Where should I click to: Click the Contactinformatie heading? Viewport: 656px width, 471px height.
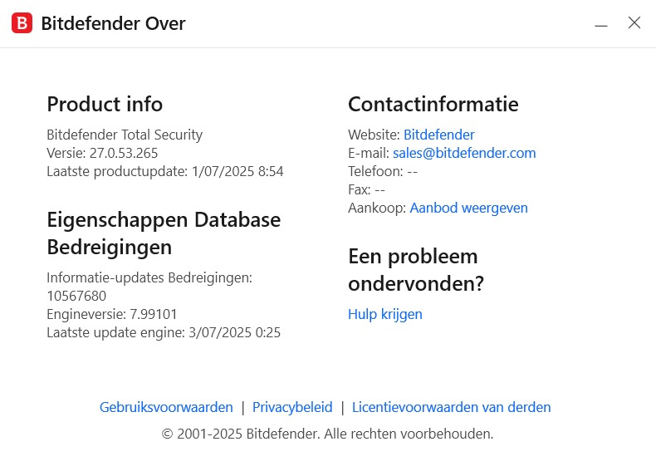[x=433, y=104]
